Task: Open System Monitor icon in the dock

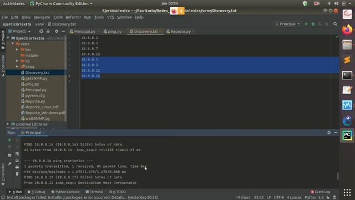Action: point(347,105)
